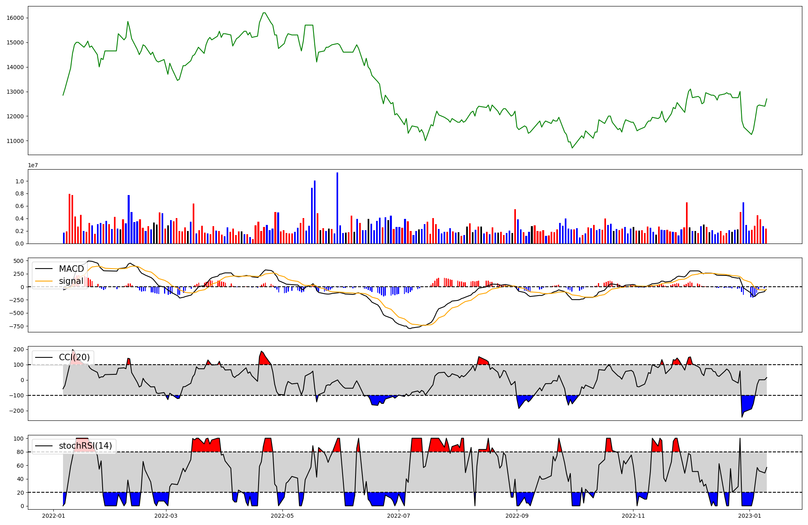This screenshot has height=525, width=808.
Task: Click the 2022-03 x-axis date label
Action: point(166,516)
